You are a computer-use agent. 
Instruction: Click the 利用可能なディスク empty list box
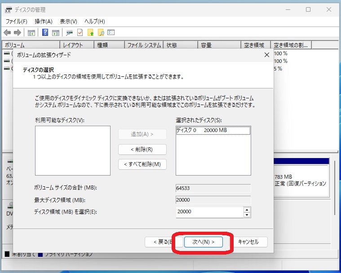(73, 150)
